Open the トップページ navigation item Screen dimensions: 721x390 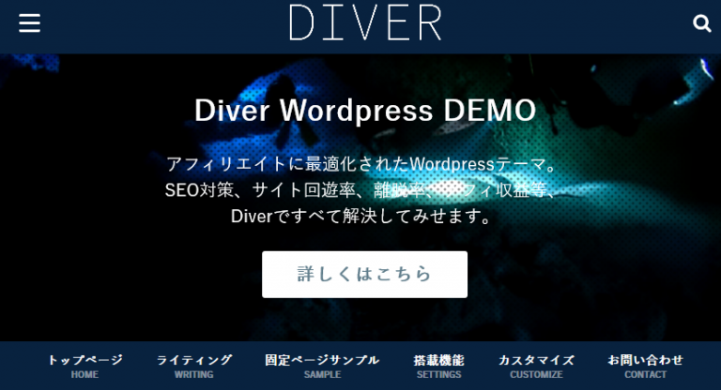tap(84, 360)
